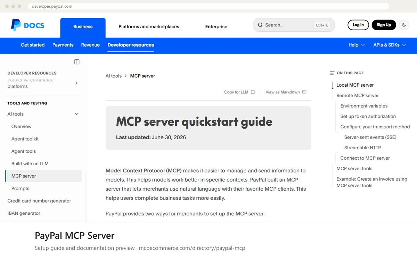Open IBAN generator sidebar item
417x261 pixels.
[x=24, y=213]
